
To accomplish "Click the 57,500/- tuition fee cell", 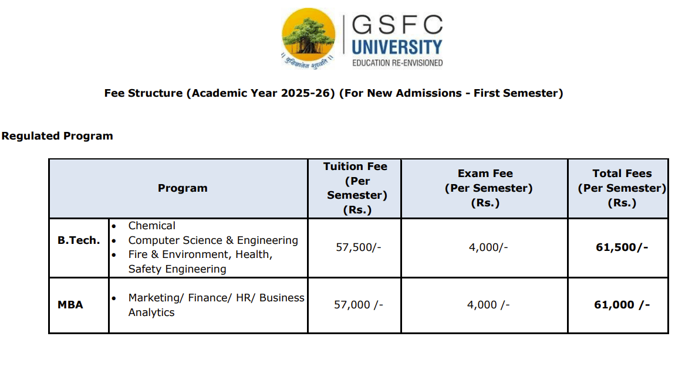I will (x=358, y=247).
